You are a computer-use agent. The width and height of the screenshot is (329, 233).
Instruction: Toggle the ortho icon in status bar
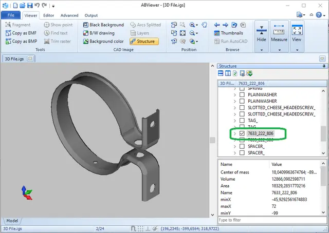click(148, 228)
